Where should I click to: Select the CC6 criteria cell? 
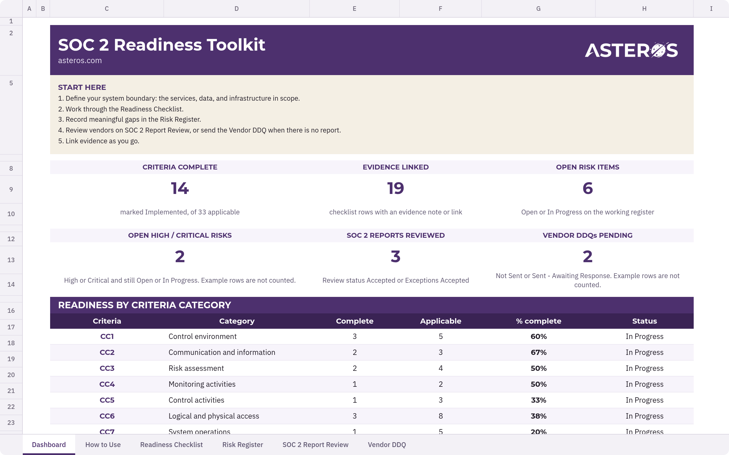(x=107, y=416)
